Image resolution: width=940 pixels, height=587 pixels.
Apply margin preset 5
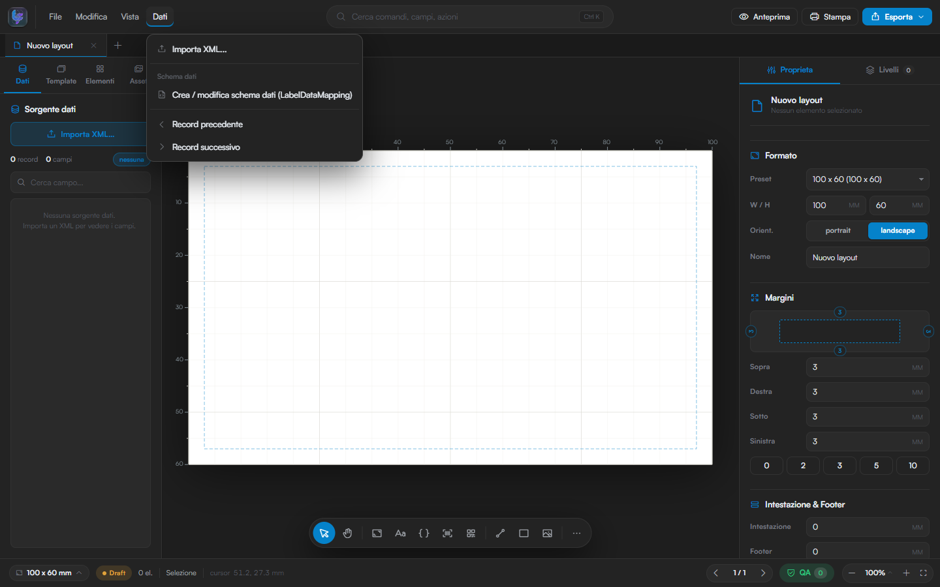(x=876, y=466)
